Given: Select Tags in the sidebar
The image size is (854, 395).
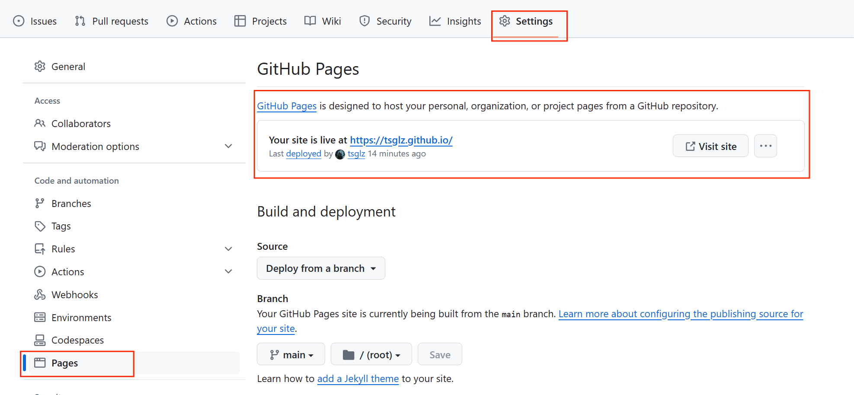Looking at the screenshot, I should tap(61, 226).
